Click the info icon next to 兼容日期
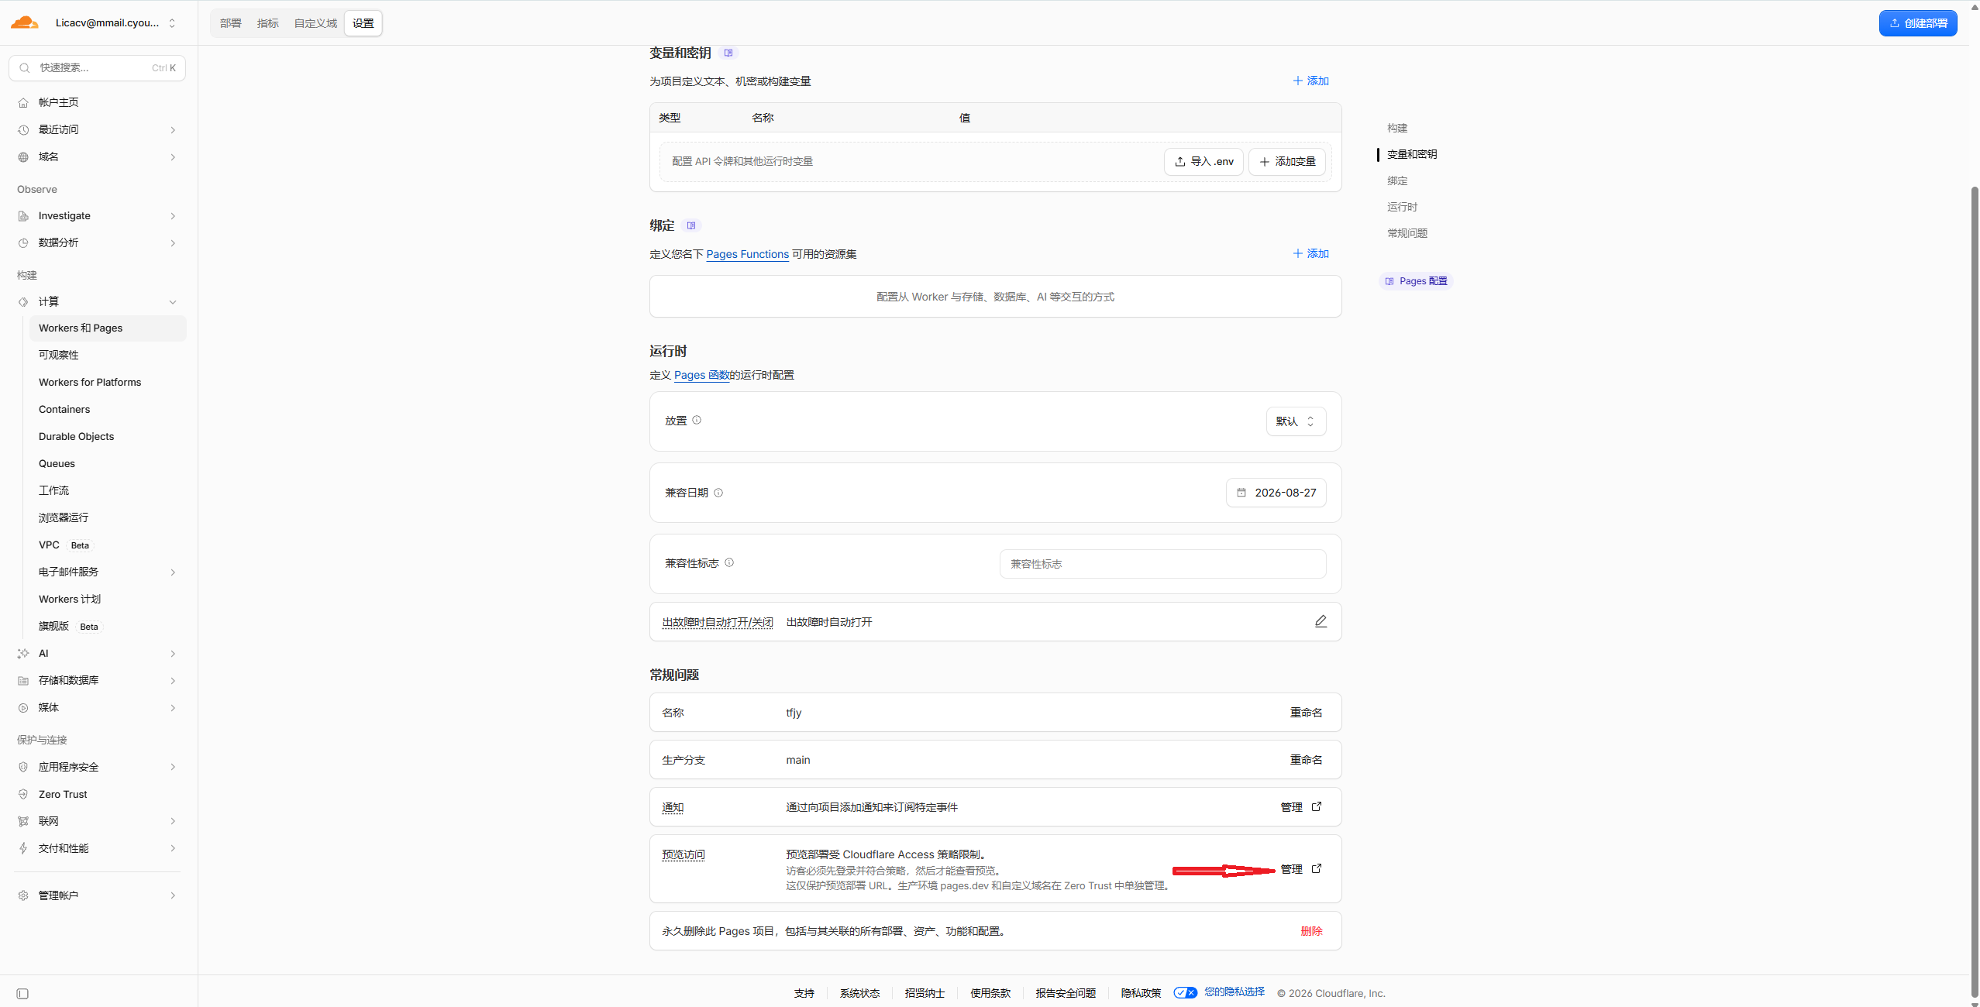This screenshot has width=1980, height=1007. (718, 493)
